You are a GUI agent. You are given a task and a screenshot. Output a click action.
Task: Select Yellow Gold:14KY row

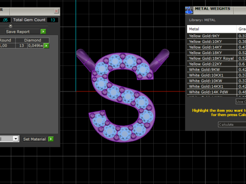tap(216, 47)
